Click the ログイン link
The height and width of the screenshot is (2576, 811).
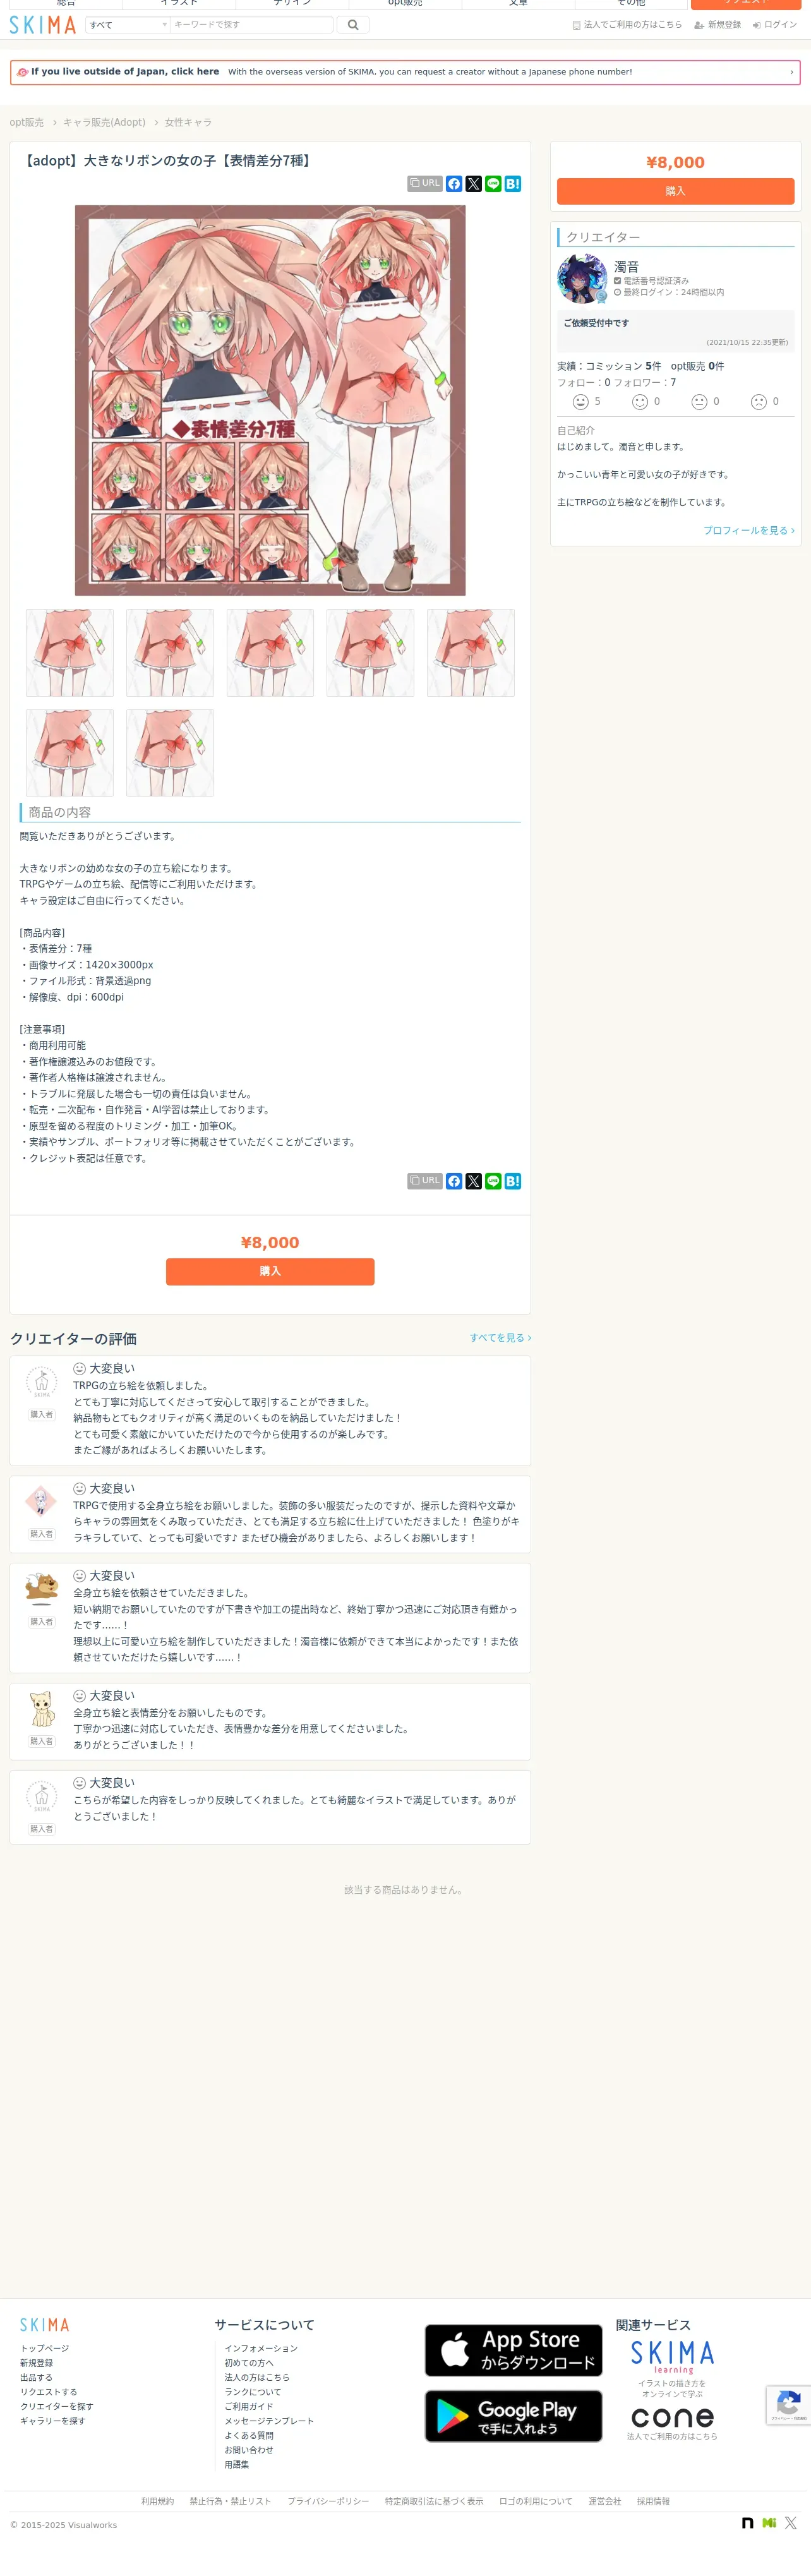pyautogui.click(x=775, y=25)
